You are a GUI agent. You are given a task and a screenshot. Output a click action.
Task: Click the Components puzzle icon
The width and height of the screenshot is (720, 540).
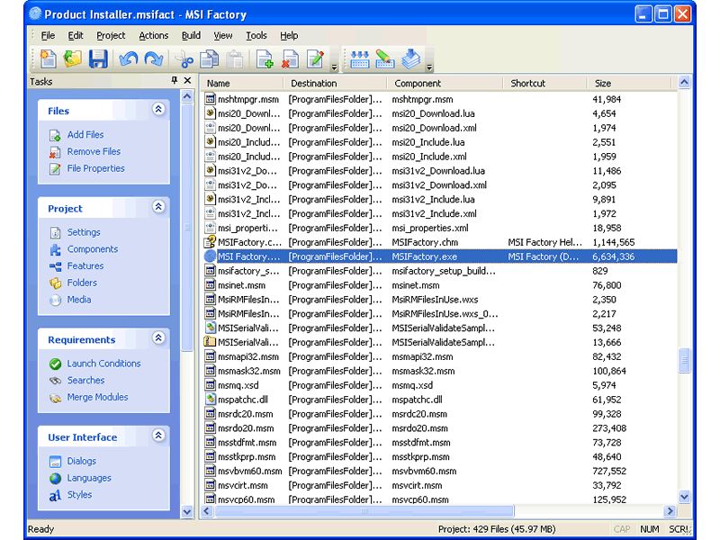pos(55,250)
